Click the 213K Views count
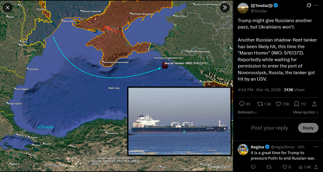 coord(294,90)
